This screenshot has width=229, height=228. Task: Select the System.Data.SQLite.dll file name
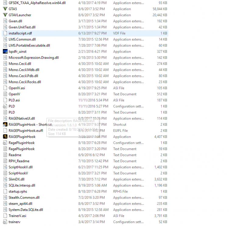click(x=26, y=210)
